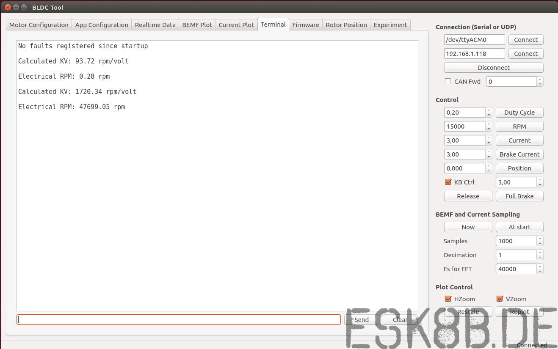Increase the CAN Fwd ID stepper
Viewport: 558px width, 349px height.
click(x=540, y=79)
